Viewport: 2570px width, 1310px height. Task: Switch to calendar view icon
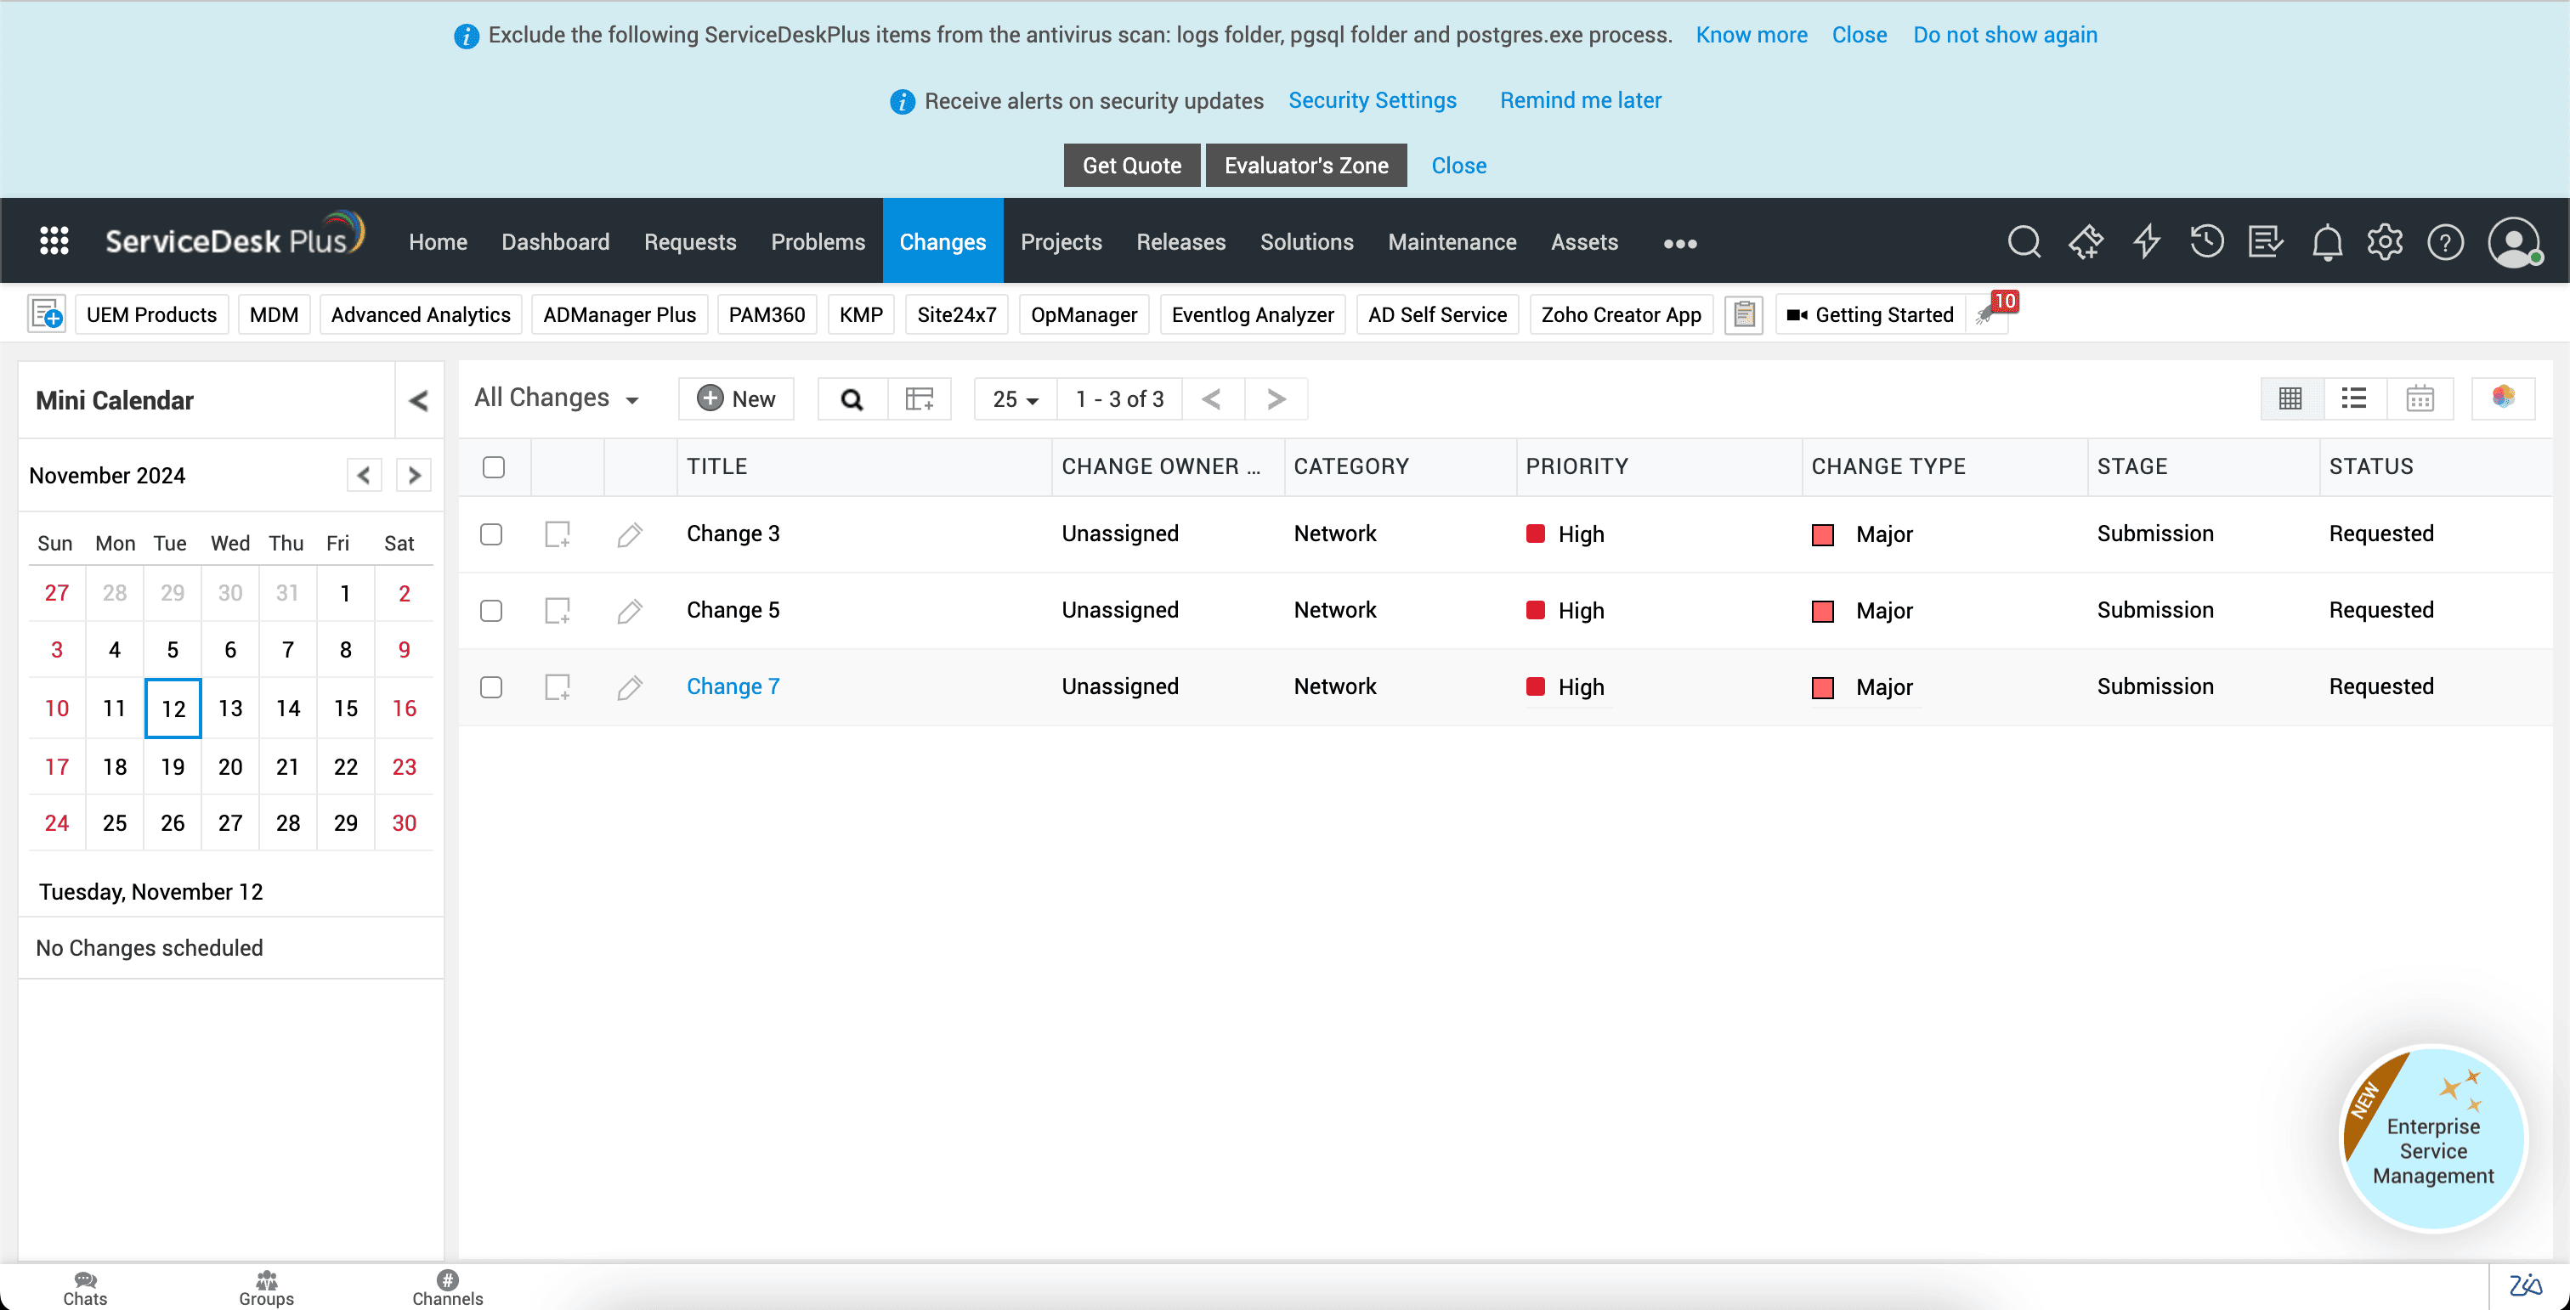(2420, 398)
